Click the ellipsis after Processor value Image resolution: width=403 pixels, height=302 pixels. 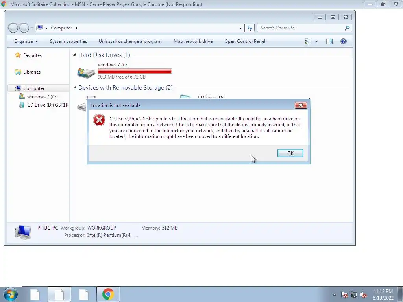pyautogui.click(x=136, y=235)
